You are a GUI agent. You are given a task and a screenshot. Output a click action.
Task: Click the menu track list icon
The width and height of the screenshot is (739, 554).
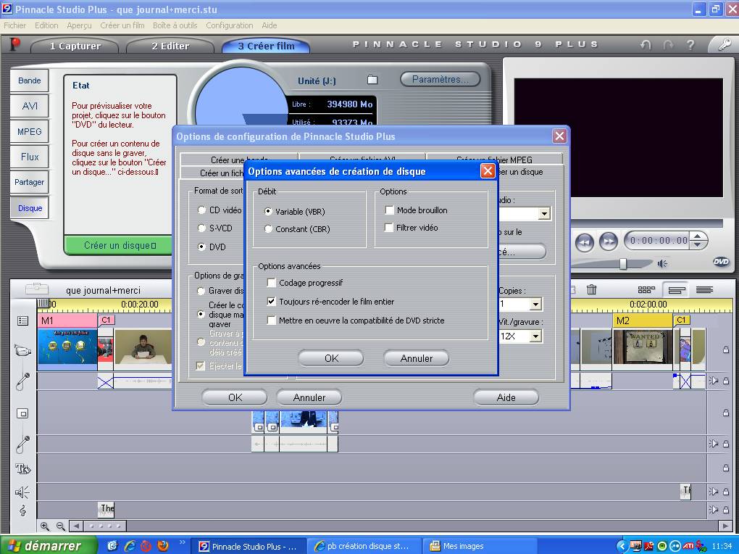(x=22, y=321)
